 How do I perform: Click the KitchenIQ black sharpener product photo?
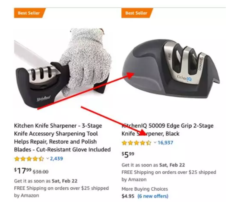[171, 69]
